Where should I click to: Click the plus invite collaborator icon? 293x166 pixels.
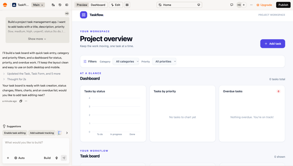coord(244,5)
